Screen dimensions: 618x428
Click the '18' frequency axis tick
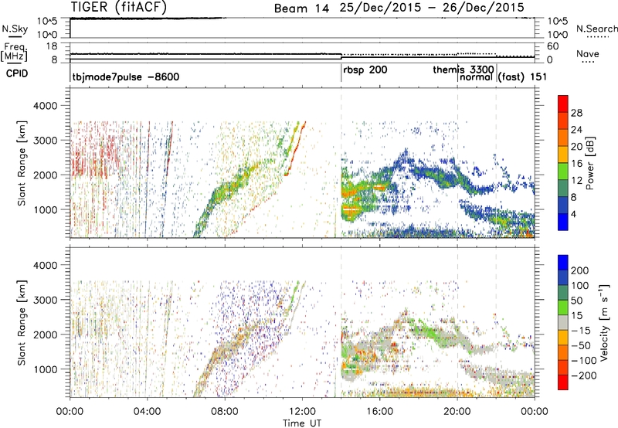click(52, 46)
